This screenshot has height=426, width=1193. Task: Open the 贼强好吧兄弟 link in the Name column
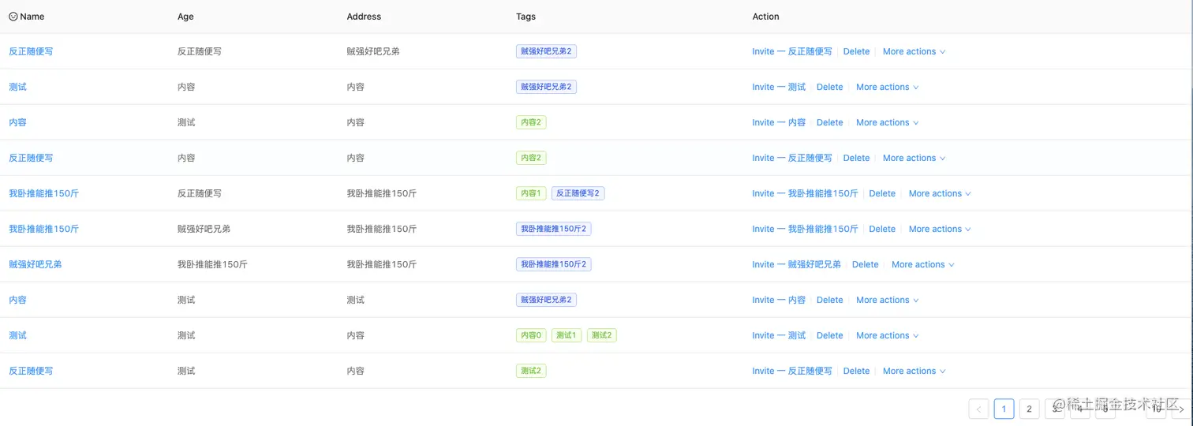[x=35, y=264]
